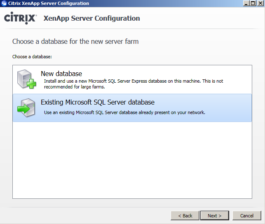Viewport: 265px width, 224px height.
Task: Close the XenApp configuration window
Action: pos(260,3)
